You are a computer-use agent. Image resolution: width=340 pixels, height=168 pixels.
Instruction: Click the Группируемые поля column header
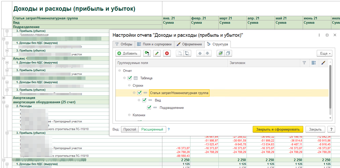(x=172, y=63)
